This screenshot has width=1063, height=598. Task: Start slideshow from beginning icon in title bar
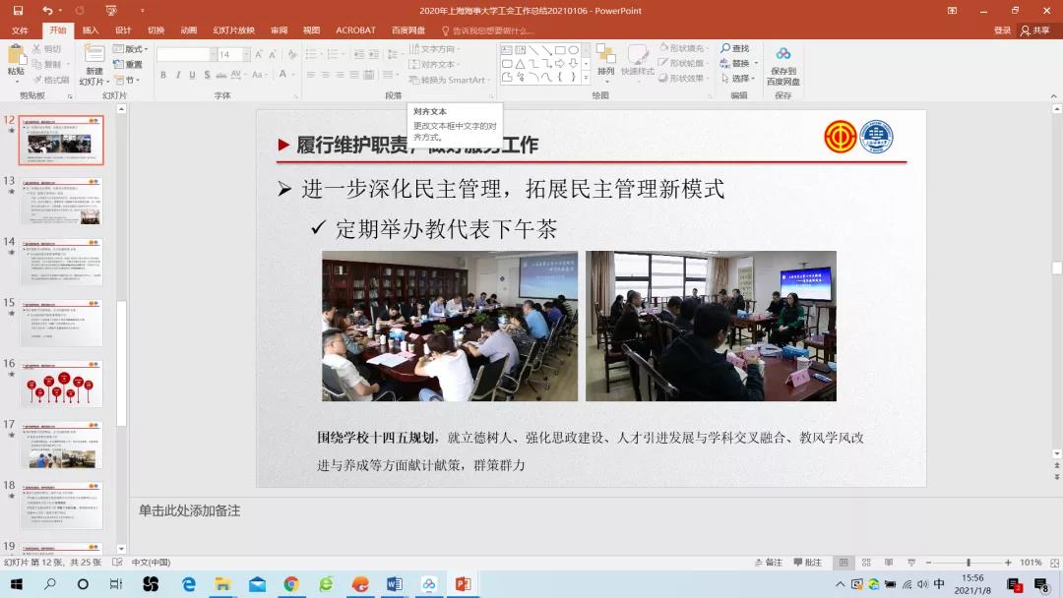click(x=111, y=10)
